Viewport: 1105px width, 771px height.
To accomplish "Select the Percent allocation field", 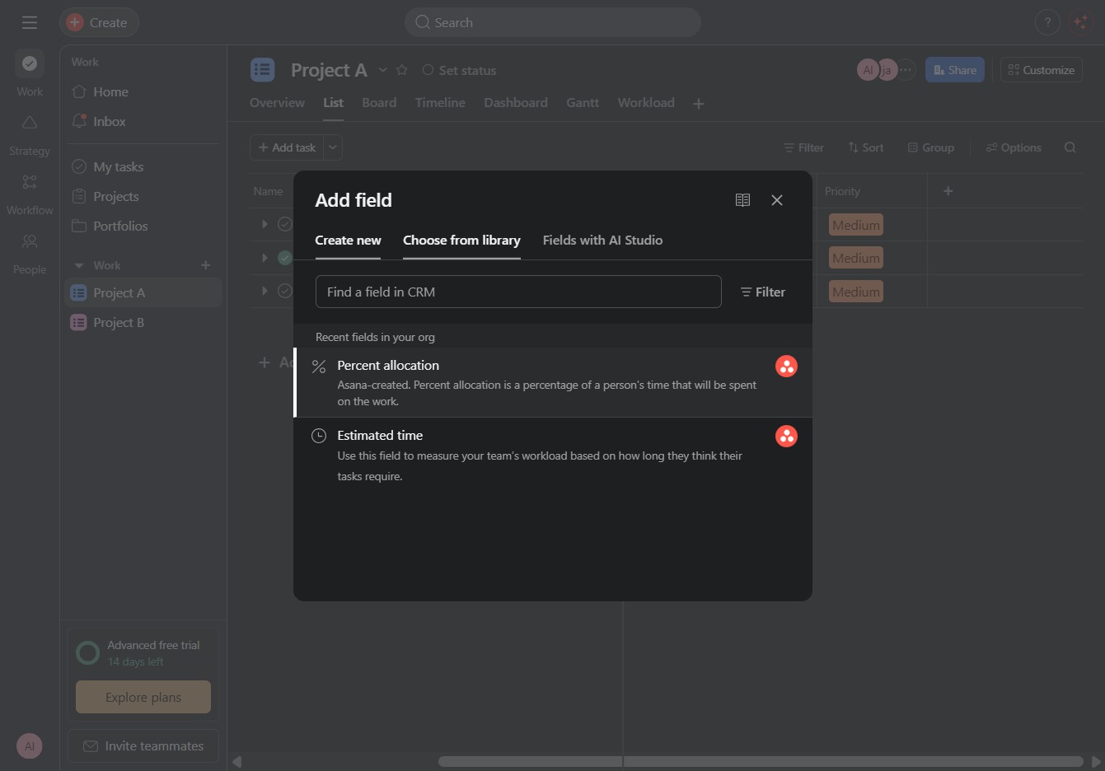I will tap(553, 382).
